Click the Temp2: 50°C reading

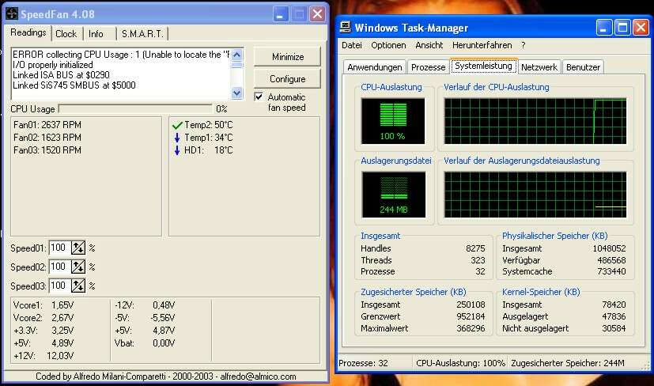coord(208,125)
